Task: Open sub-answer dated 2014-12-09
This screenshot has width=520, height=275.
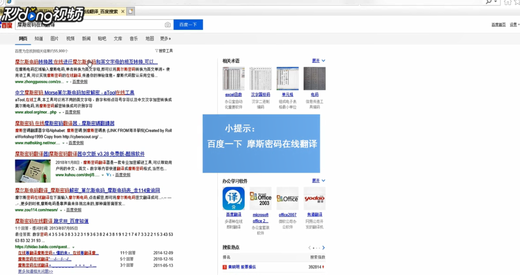Action: click(x=58, y=253)
